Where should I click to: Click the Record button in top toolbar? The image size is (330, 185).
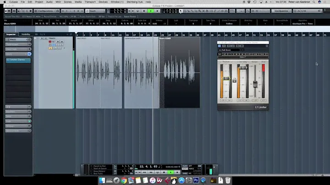(158, 11)
